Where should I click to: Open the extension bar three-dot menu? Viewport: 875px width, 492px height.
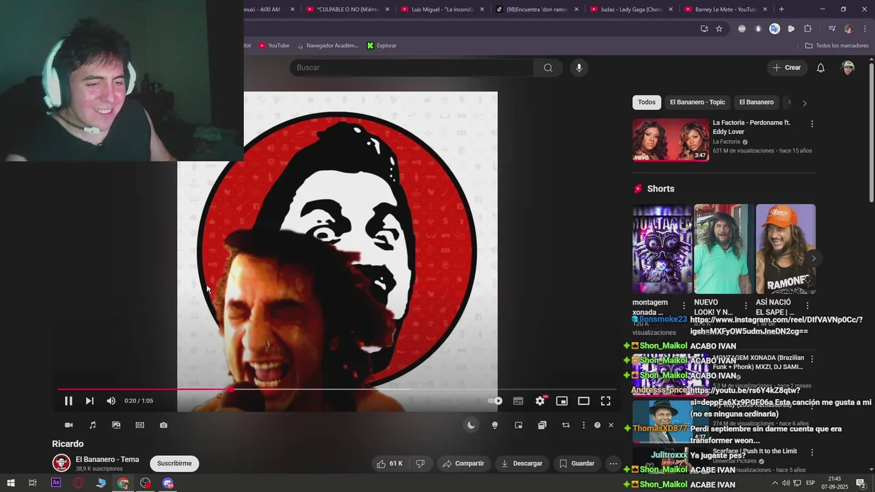pos(583,425)
